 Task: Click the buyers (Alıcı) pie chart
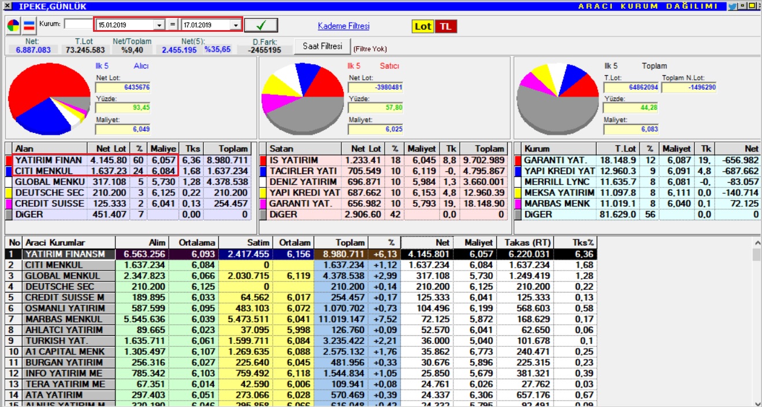(x=50, y=98)
